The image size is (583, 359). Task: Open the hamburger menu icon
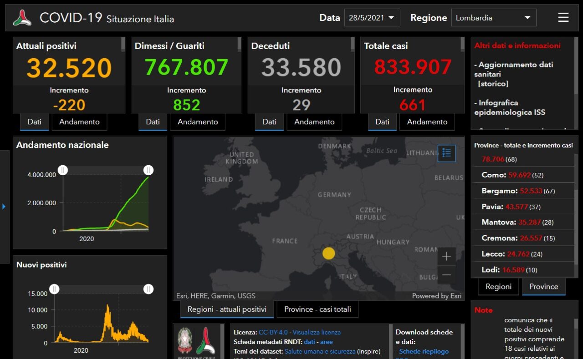point(563,18)
